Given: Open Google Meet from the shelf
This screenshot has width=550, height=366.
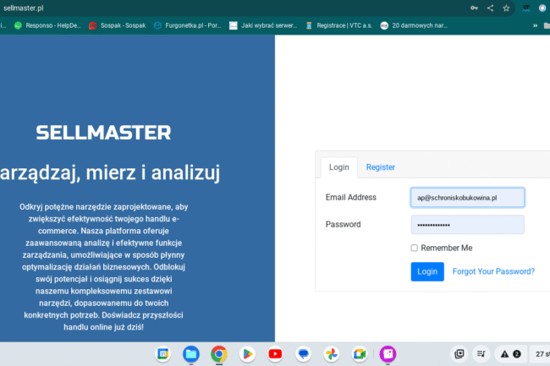Looking at the screenshot, I should pos(360,354).
